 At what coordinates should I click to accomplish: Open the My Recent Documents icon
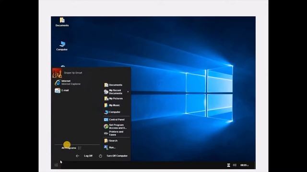106,92
